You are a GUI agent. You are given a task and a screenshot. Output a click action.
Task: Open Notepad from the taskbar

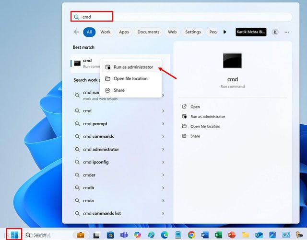pyautogui.click(x=178, y=235)
